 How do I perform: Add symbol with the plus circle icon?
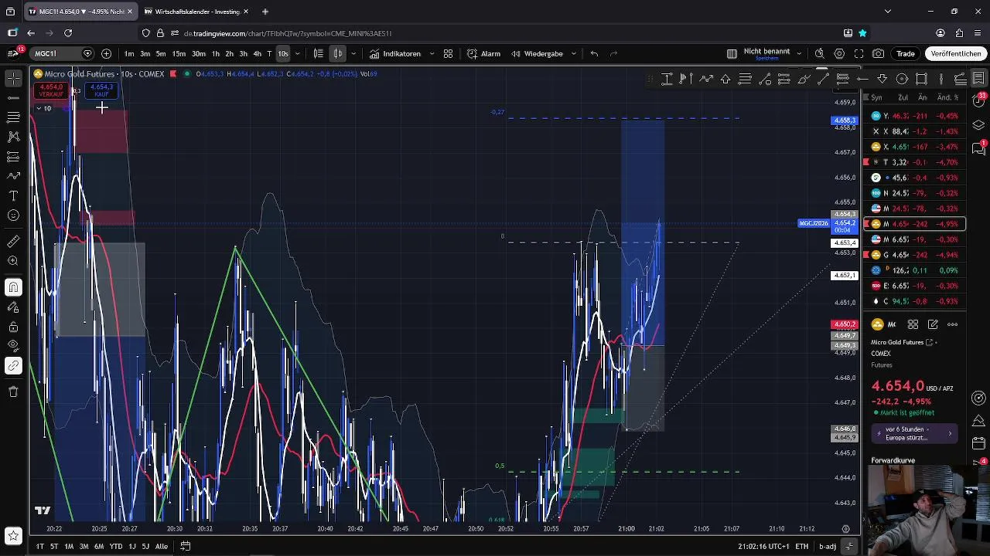coord(106,53)
